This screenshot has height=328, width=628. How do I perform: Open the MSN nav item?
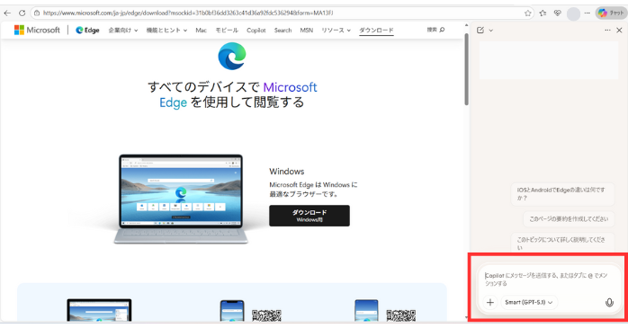307,30
